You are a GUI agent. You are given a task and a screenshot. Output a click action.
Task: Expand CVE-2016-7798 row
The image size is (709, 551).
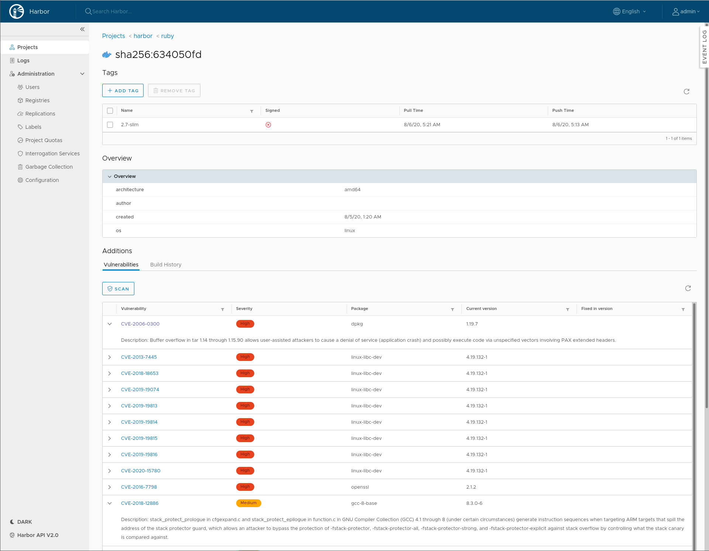[110, 487]
